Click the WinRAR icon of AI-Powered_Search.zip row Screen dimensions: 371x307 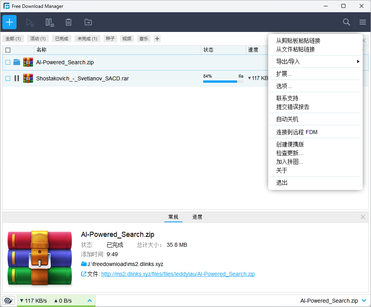point(28,62)
